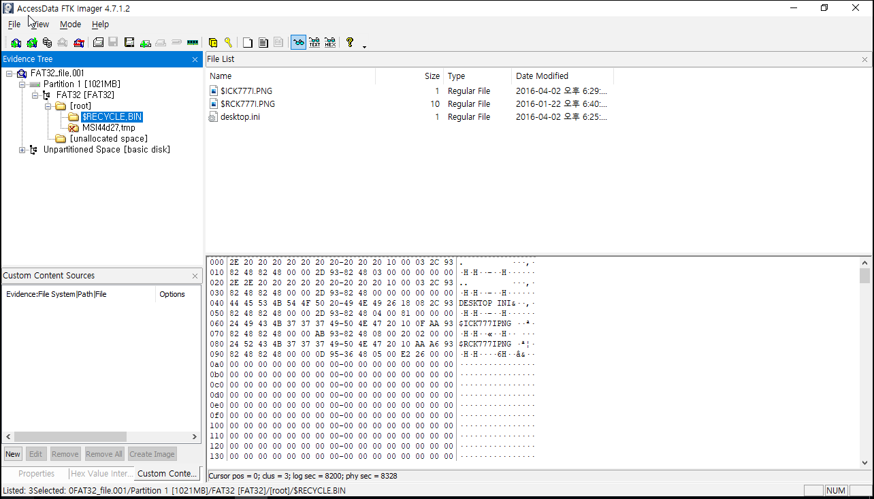
Task: Open the Mode menu
Action: [70, 24]
